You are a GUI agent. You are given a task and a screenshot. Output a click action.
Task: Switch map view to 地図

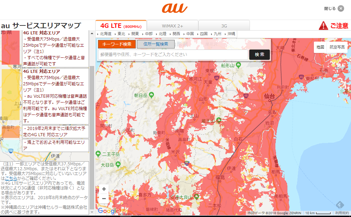pos(320,47)
